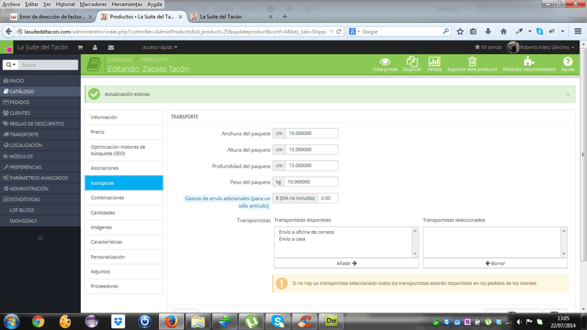587x330 pixels.
Task: Select the Precio product tab
Action: pyautogui.click(x=124, y=132)
